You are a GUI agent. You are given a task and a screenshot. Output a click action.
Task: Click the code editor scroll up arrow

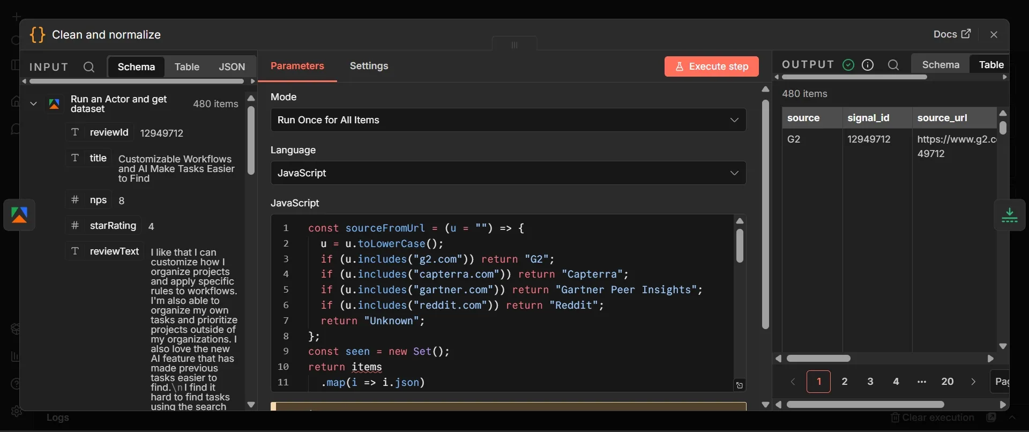[x=740, y=221]
